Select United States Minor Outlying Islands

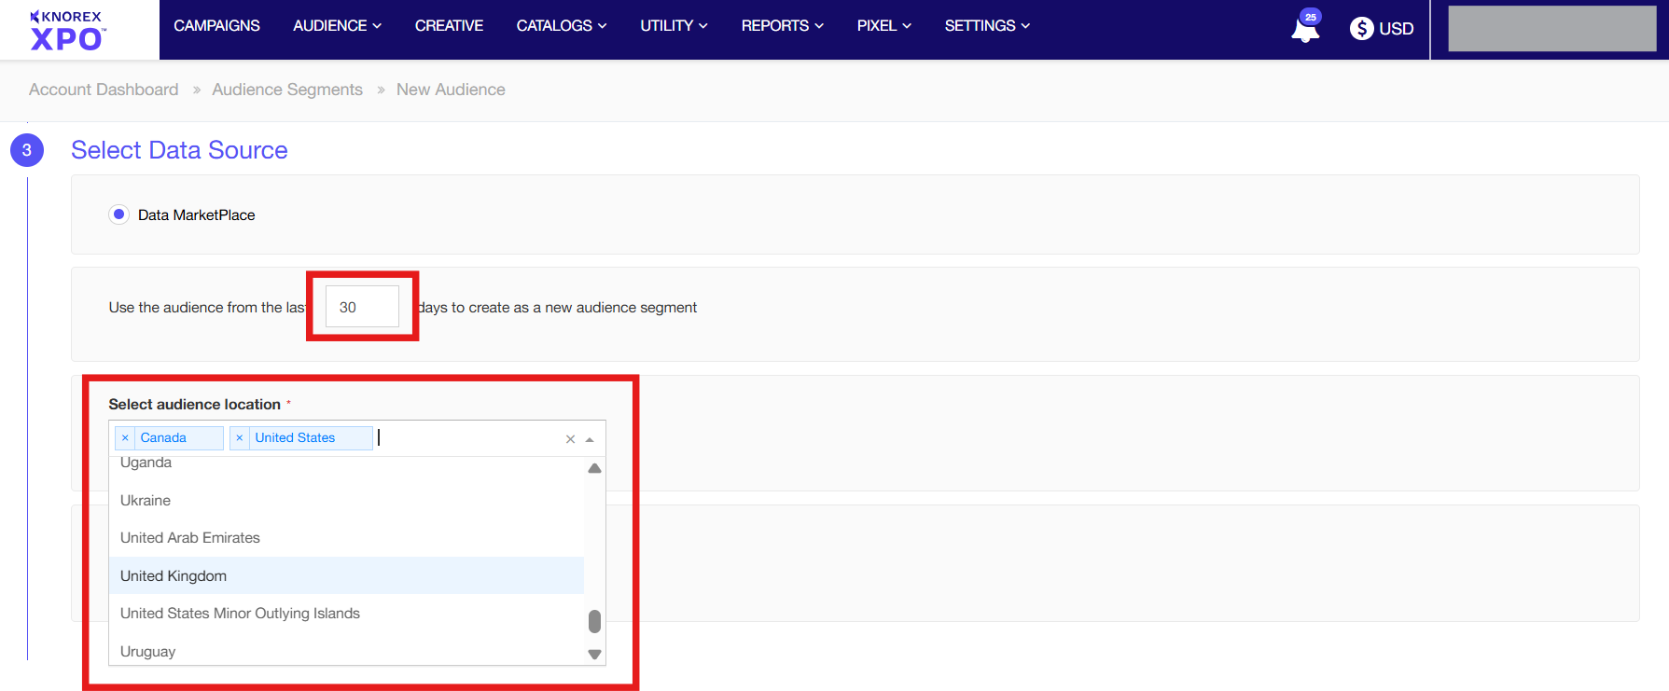(346, 614)
